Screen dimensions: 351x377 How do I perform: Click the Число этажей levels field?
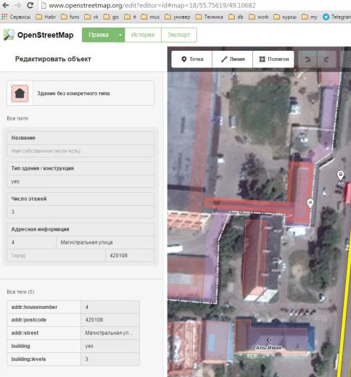click(80, 212)
